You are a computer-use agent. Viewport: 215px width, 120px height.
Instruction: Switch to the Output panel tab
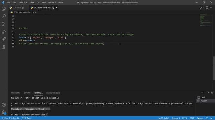[27, 93]
